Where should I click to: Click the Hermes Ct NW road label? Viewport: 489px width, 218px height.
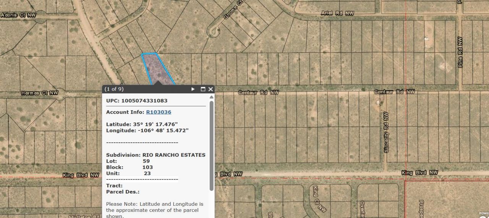pos(40,93)
